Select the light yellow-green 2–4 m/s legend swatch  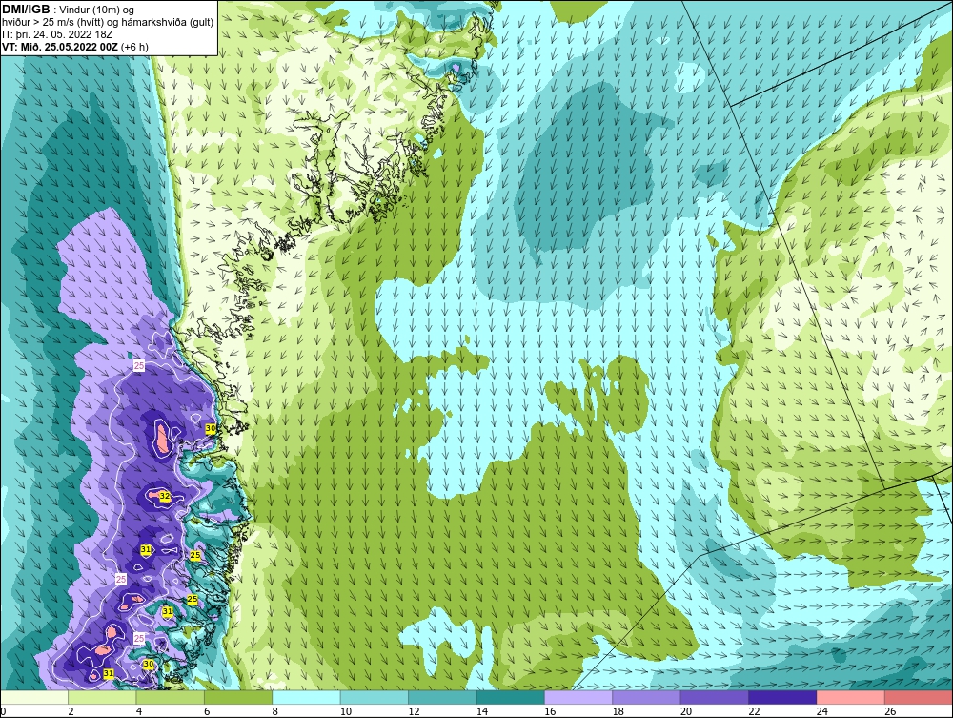[102, 697]
